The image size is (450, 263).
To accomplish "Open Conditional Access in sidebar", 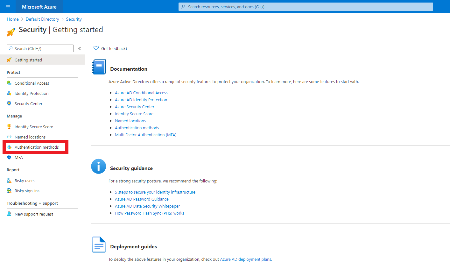I will [x=32, y=83].
